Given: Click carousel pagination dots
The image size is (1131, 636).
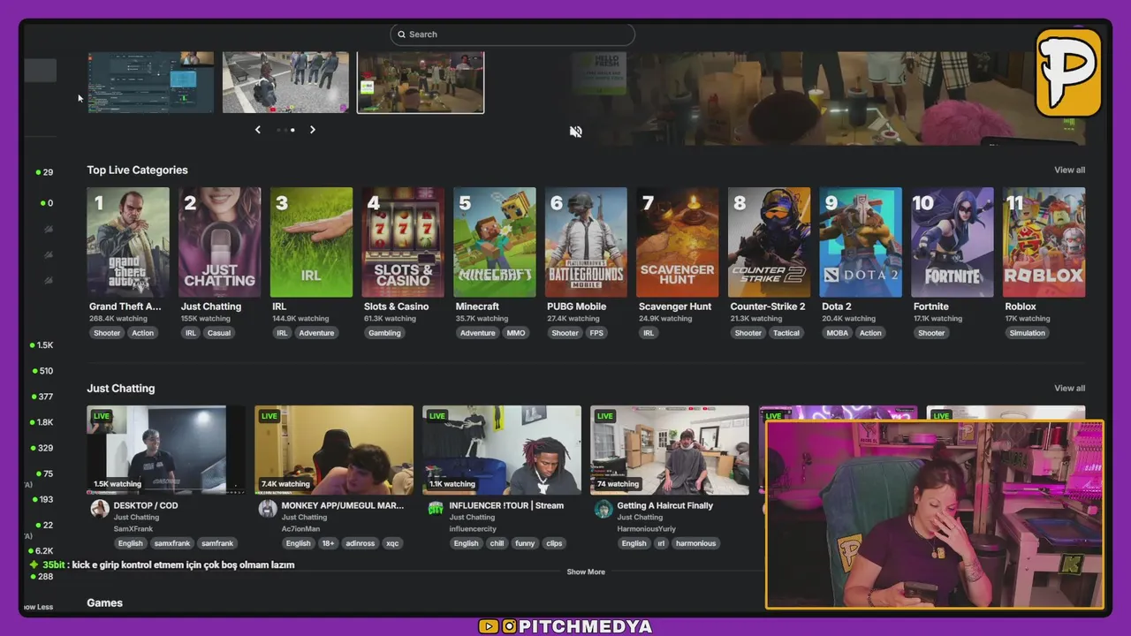Looking at the screenshot, I should coord(285,130).
